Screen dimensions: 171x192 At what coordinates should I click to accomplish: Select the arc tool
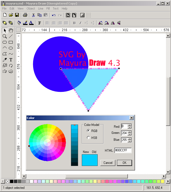pyautogui.click(x=5, y=48)
